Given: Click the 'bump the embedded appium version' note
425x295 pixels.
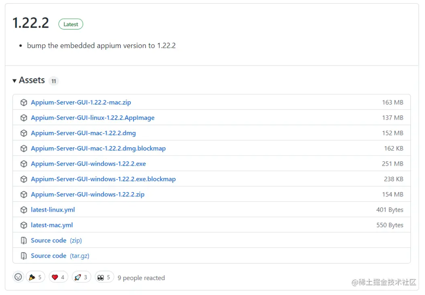Looking at the screenshot, I should [101, 46].
